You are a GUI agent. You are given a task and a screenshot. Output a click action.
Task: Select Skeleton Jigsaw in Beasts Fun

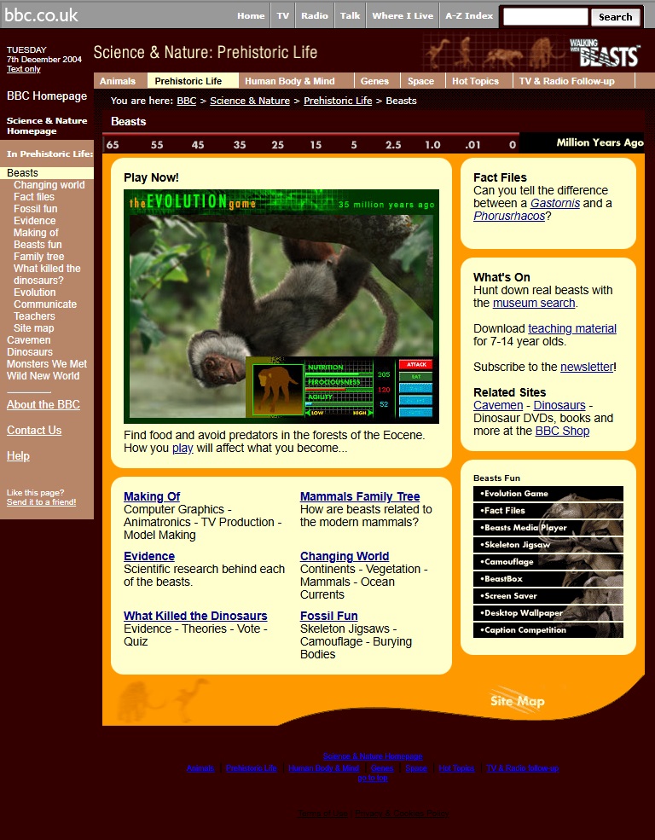548,545
